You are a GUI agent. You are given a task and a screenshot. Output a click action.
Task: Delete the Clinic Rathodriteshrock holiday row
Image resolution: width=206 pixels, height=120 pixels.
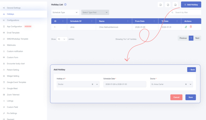pos(191,27)
